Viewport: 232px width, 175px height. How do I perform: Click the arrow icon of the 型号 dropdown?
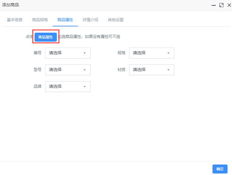tap(84, 70)
